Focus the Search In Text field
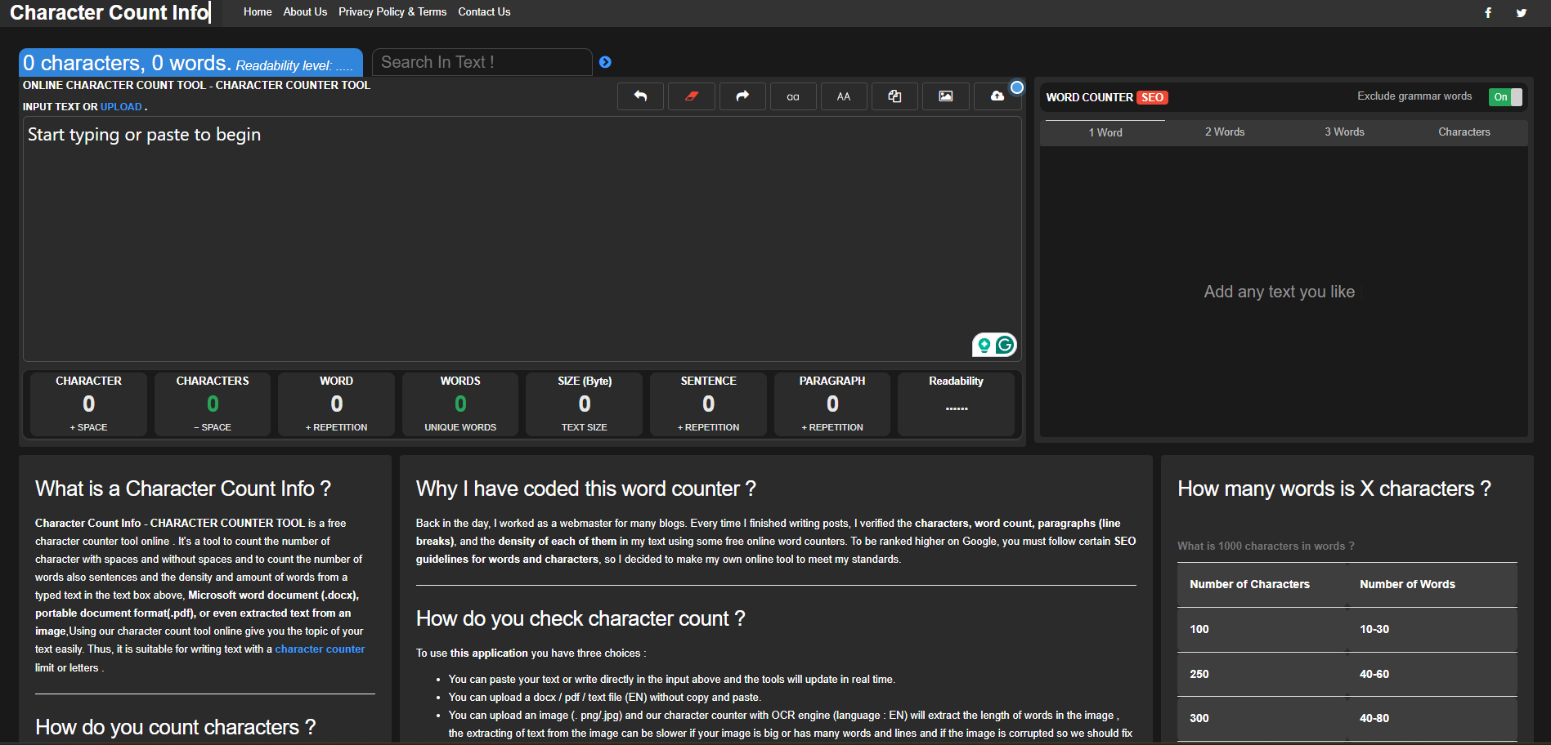Image resolution: width=1551 pixels, height=745 pixels. [482, 62]
